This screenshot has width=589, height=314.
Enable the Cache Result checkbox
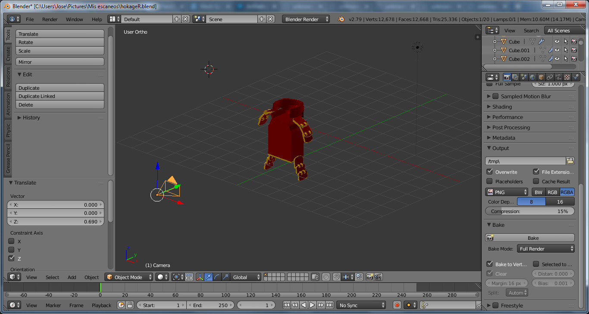click(x=536, y=181)
